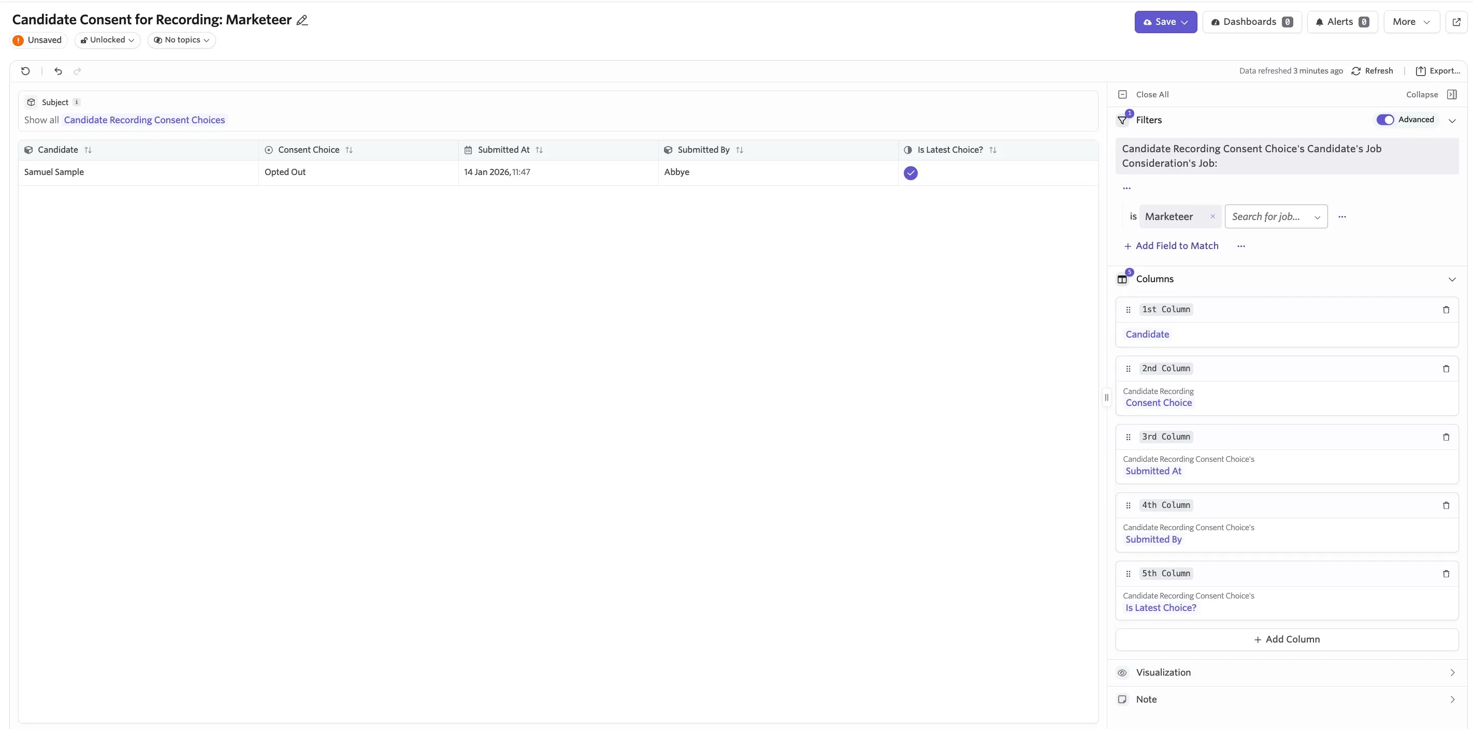
Task: Grab the 1st Column drag handle
Action: coord(1128,309)
